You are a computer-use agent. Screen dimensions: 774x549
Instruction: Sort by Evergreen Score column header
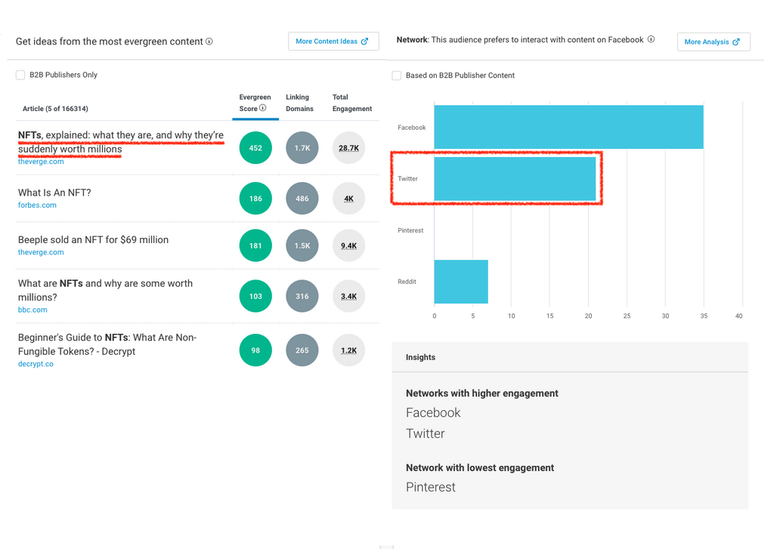tap(254, 103)
